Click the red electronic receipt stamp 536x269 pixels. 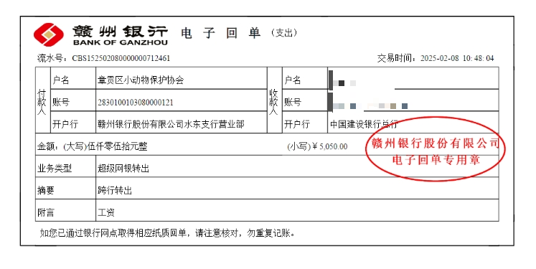435,148
